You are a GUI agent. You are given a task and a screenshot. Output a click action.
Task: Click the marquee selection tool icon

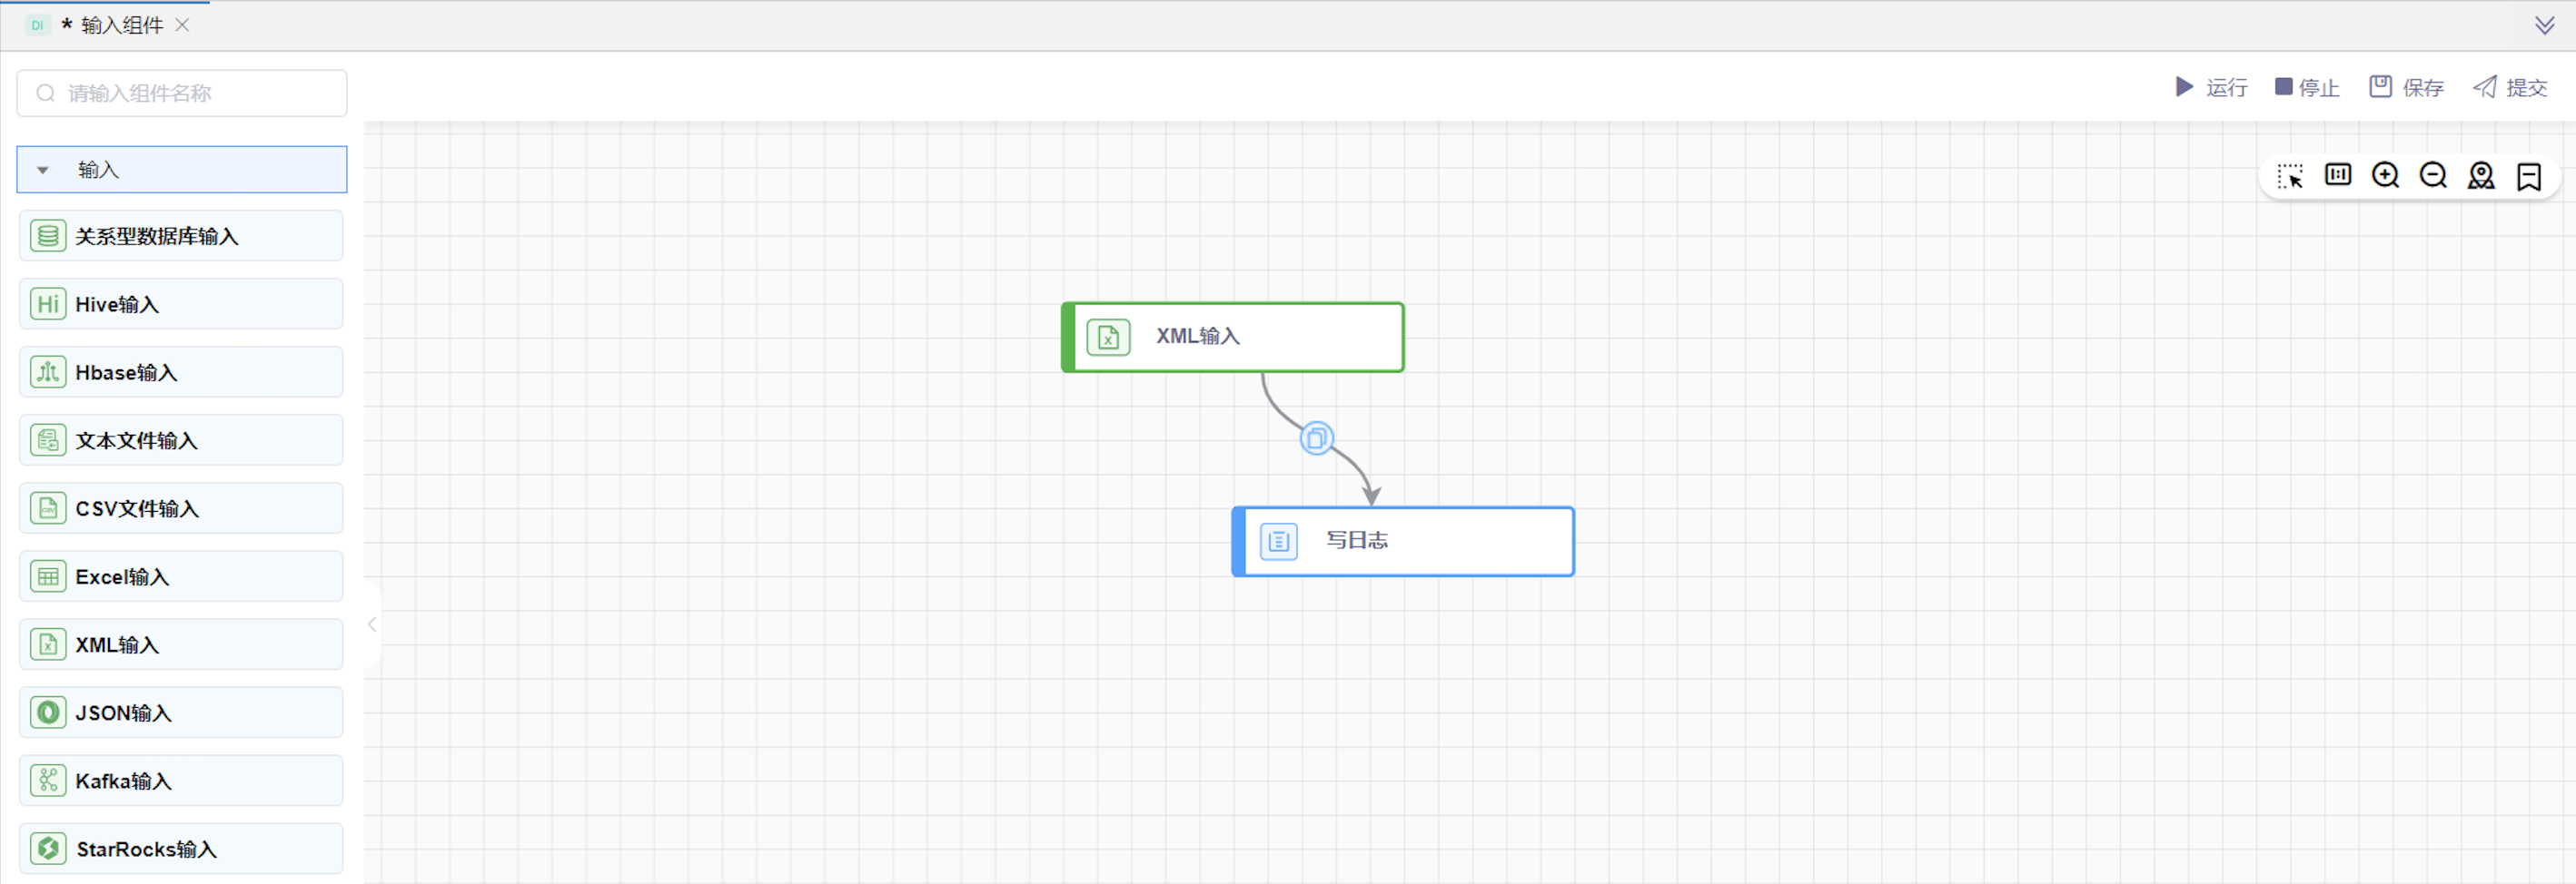[2289, 177]
